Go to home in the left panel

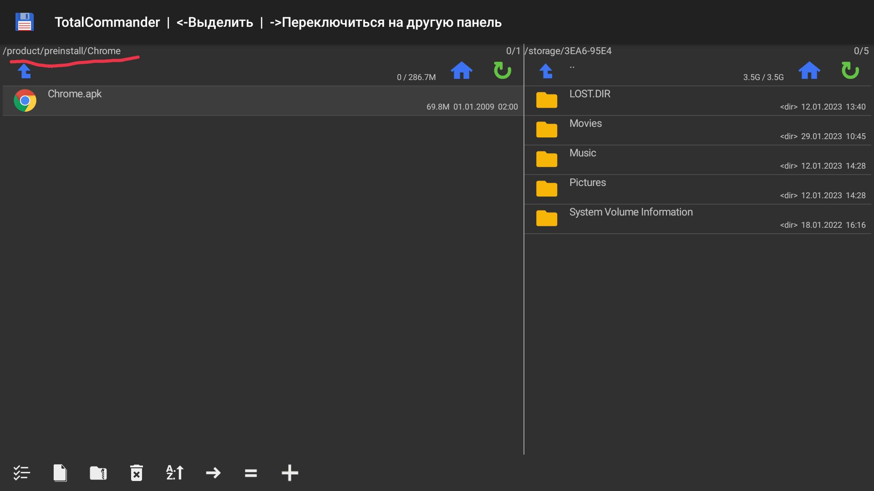click(461, 70)
